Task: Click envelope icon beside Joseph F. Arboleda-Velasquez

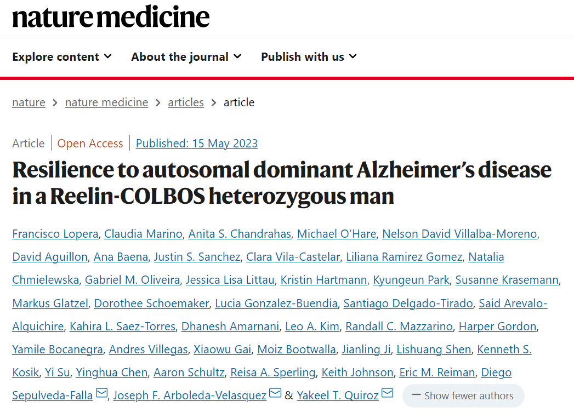Action: click(x=275, y=393)
